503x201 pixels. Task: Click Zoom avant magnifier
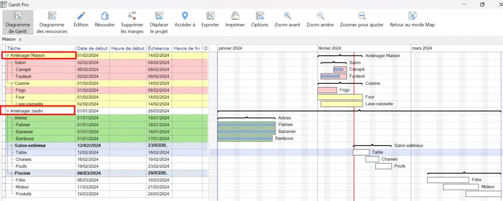pyautogui.click(x=287, y=16)
